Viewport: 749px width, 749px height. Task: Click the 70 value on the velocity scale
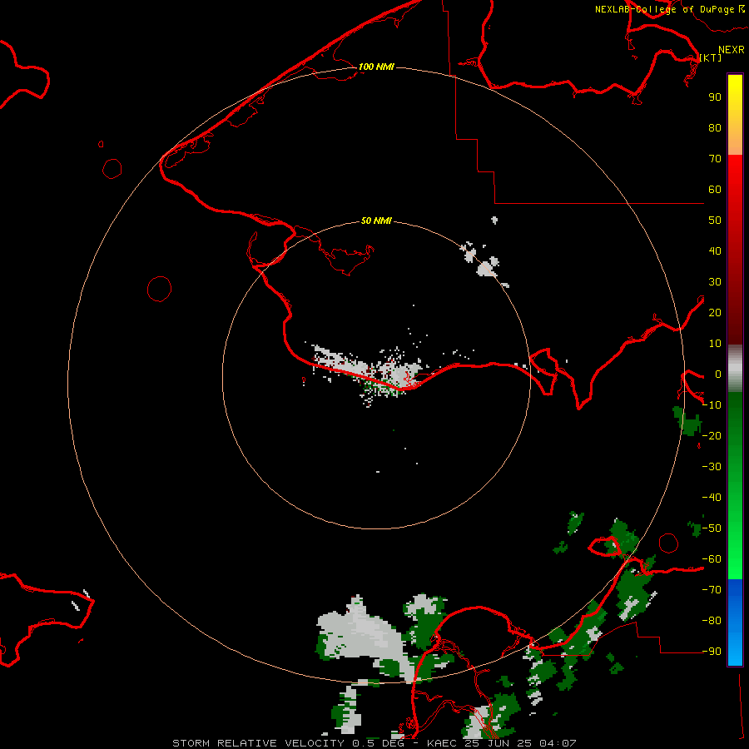pos(715,159)
